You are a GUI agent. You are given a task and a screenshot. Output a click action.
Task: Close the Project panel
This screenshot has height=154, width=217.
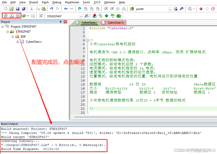[65, 22]
